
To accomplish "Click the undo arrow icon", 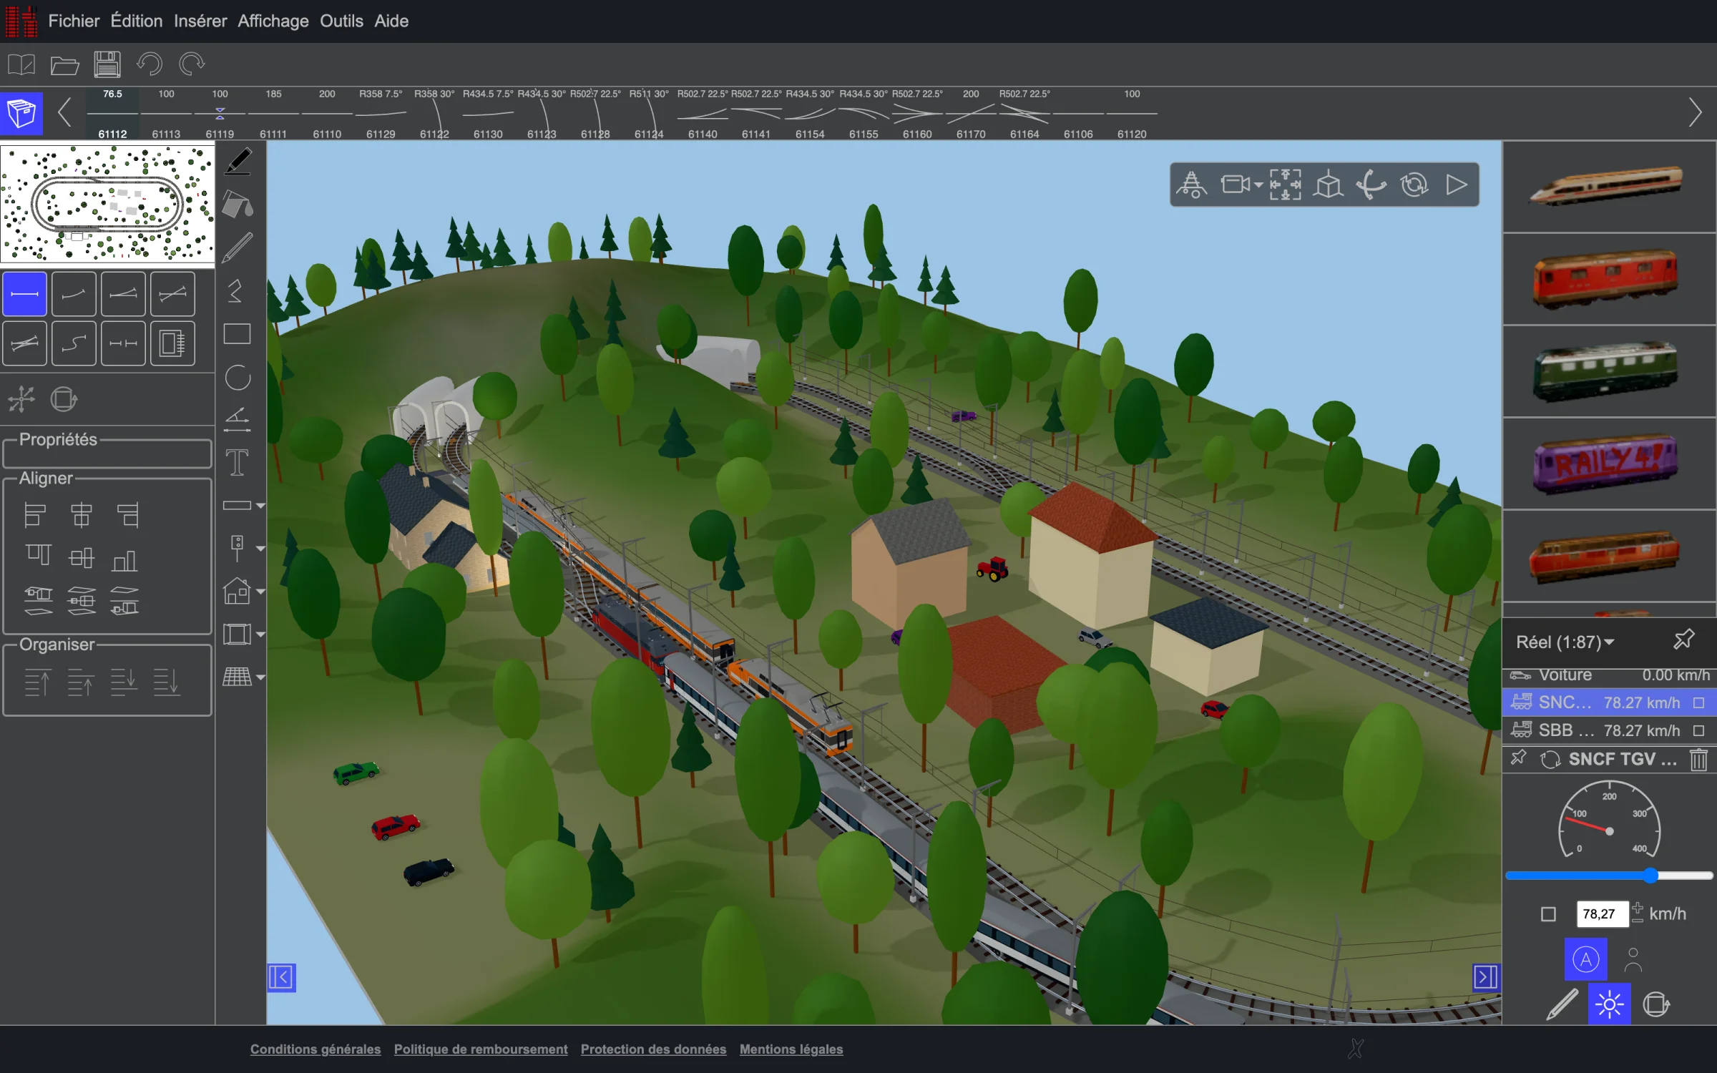I will pyautogui.click(x=150, y=64).
